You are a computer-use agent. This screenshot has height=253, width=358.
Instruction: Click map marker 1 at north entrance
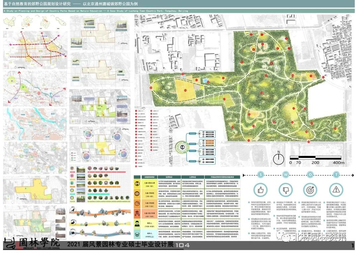(262, 35)
